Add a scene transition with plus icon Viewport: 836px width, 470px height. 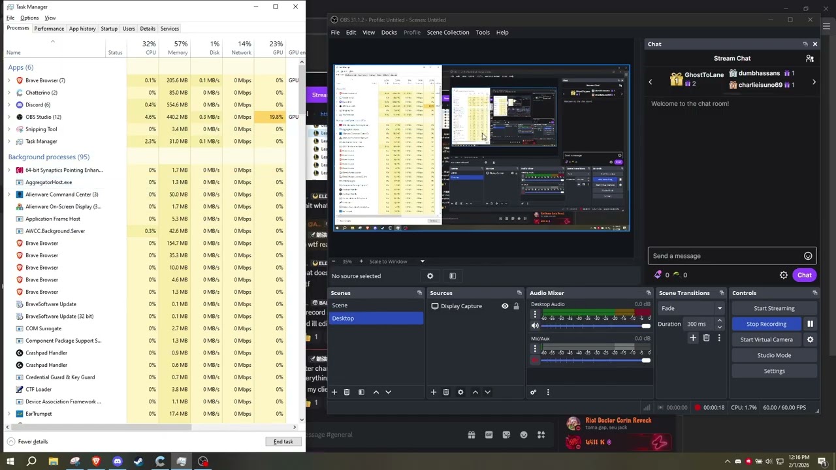[x=693, y=338]
